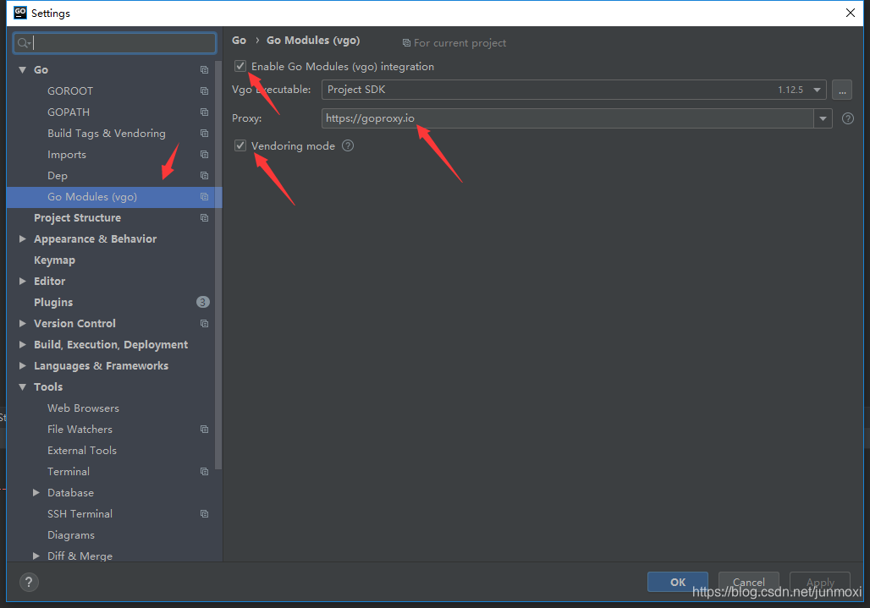Click the project icon on the Terminal row
Image resolution: width=870 pixels, height=608 pixels.
tap(204, 471)
